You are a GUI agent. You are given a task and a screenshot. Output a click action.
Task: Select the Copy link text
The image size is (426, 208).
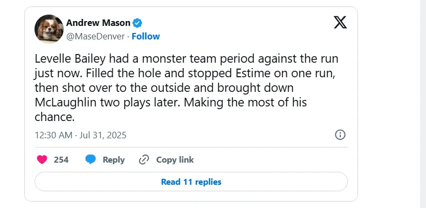tap(175, 160)
